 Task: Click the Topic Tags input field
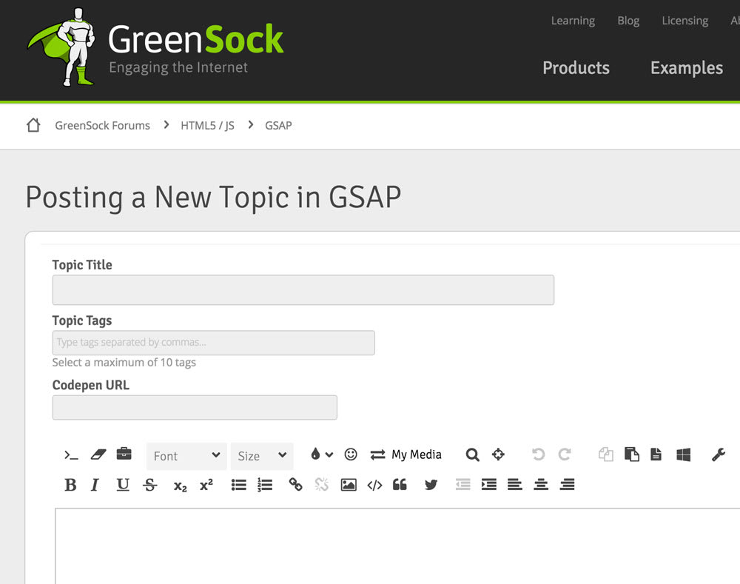pyautogui.click(x=213, y=343)
